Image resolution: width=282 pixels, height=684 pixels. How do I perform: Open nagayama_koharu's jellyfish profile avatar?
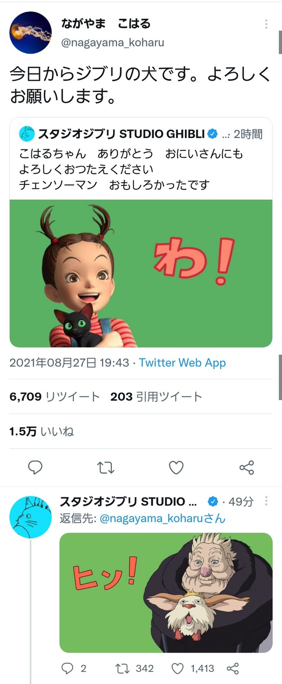[30, 33]
